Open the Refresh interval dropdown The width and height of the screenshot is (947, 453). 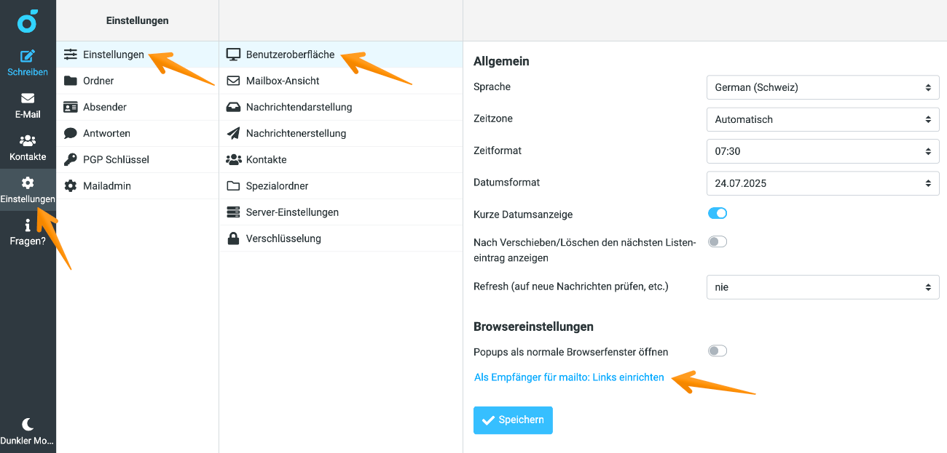822,287
